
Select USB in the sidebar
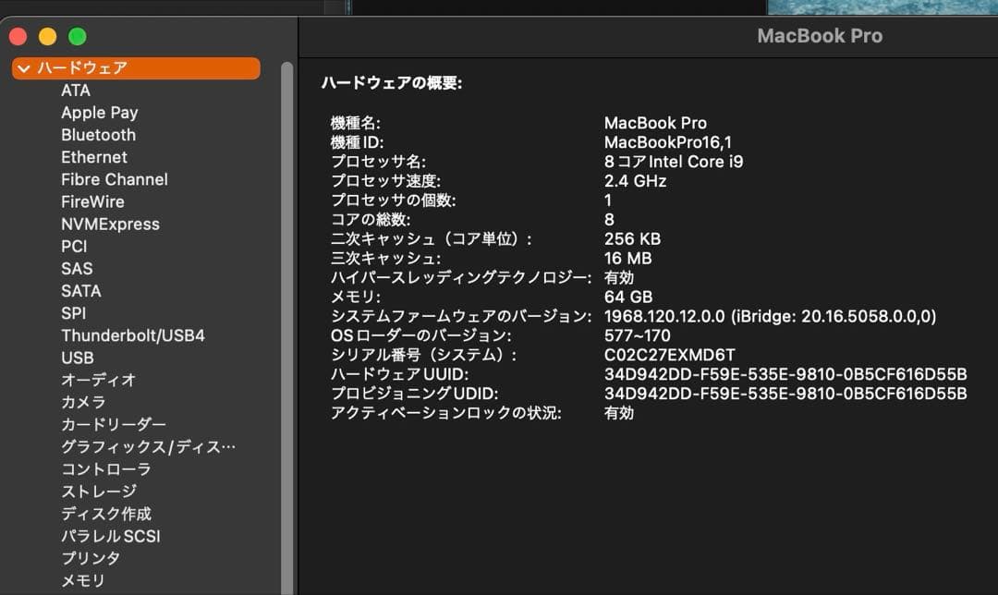pyautogui.click(x=77, y=358)
